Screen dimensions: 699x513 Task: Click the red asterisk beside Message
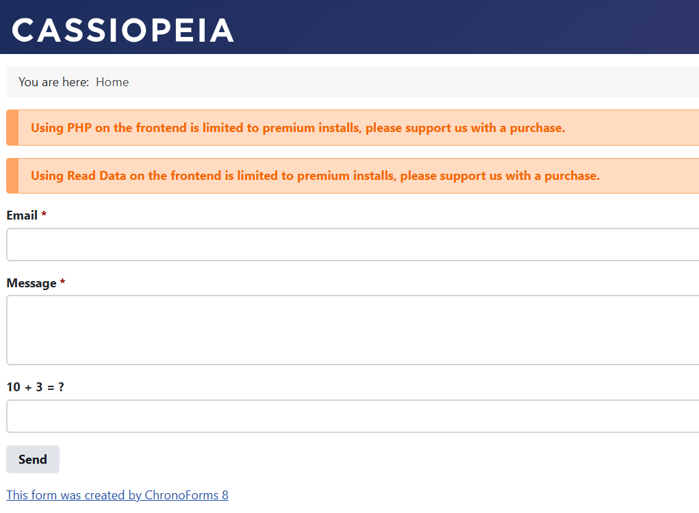pyautogui.click(x=63, y=283)
